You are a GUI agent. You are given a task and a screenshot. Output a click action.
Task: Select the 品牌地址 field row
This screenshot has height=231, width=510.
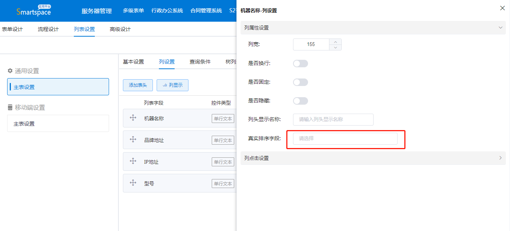[x=180, y=140]
